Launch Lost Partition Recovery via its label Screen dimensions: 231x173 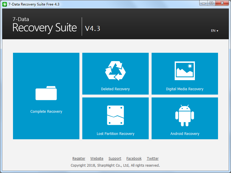click(115, 134)
